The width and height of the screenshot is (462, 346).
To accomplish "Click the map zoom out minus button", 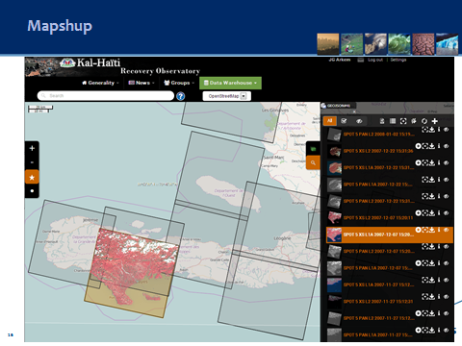I will [x=32, y=162].
